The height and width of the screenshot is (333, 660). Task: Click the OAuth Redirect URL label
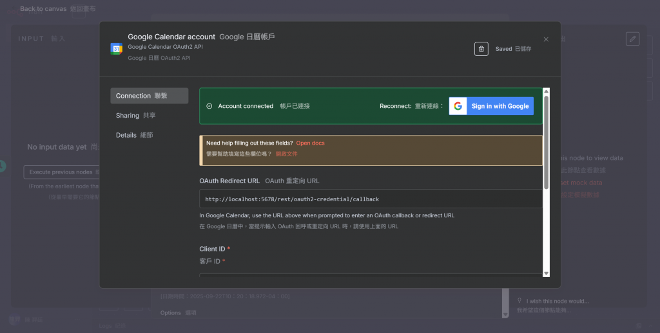coord(229,181)
